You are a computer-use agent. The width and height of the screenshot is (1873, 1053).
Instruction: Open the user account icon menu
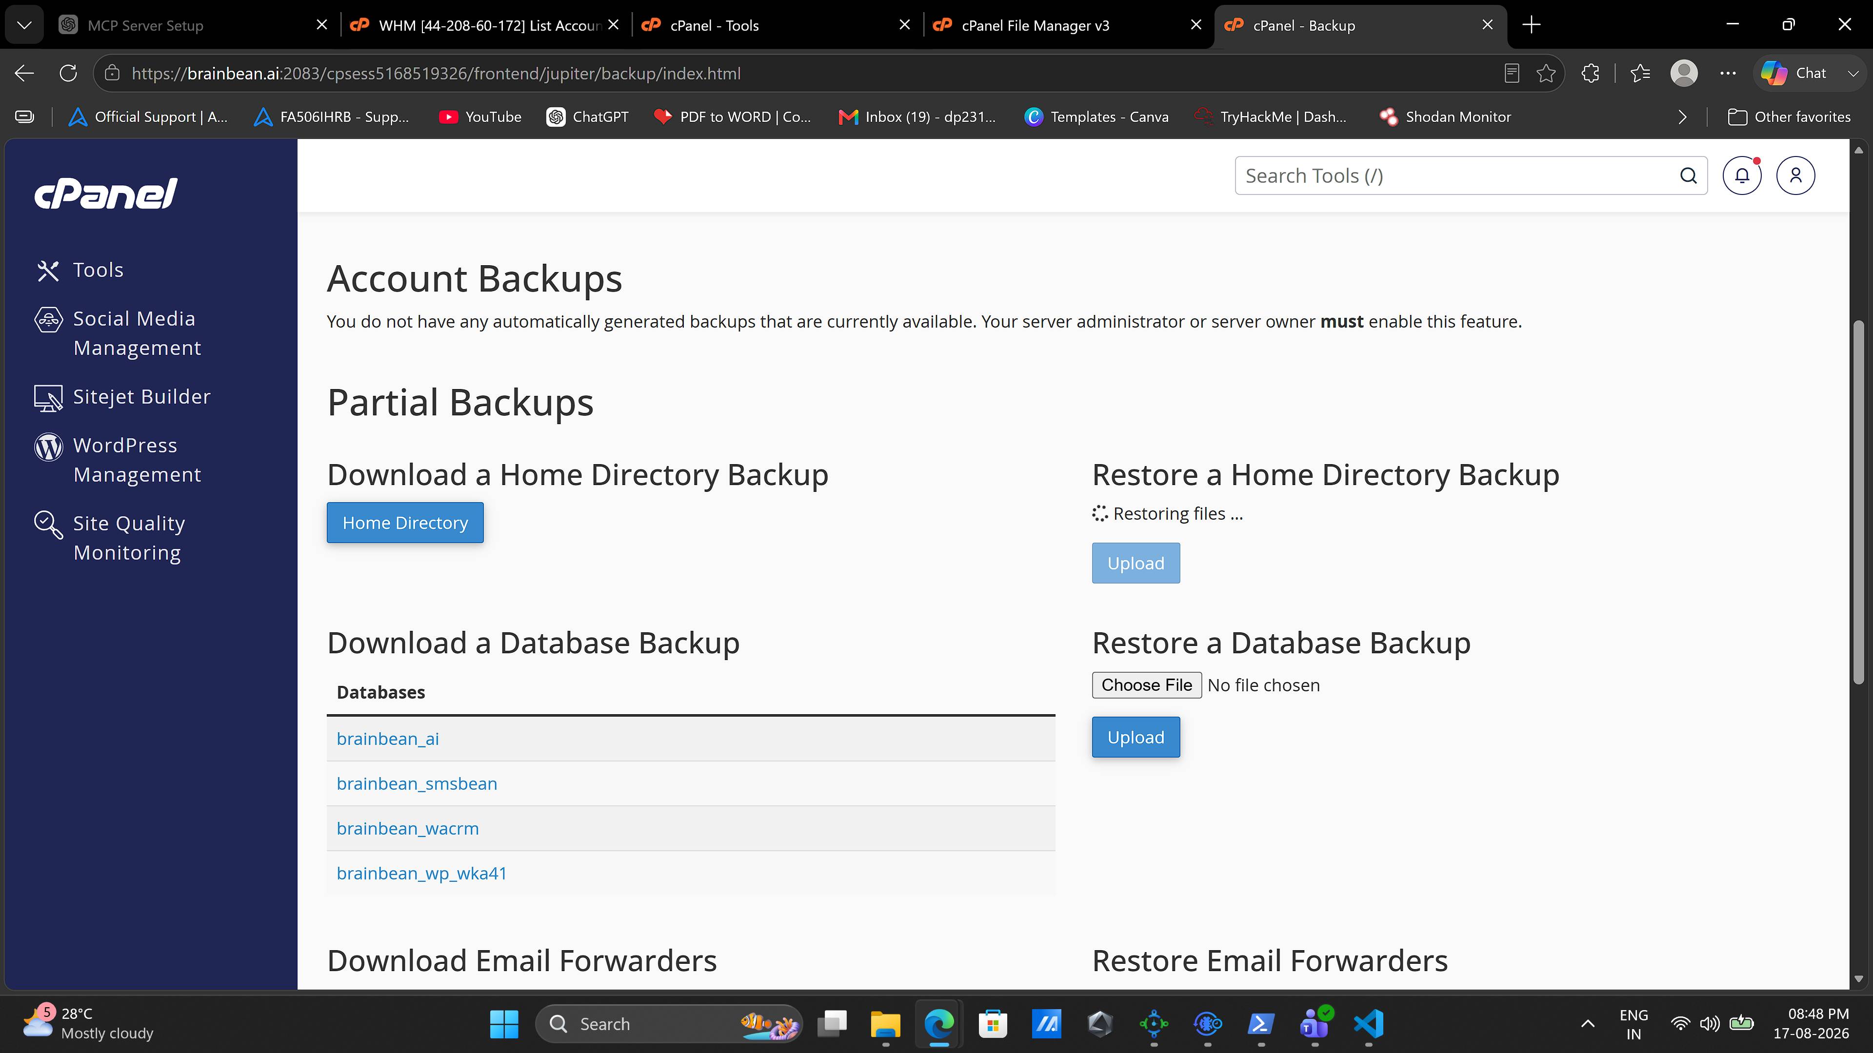pos(1795,175)
